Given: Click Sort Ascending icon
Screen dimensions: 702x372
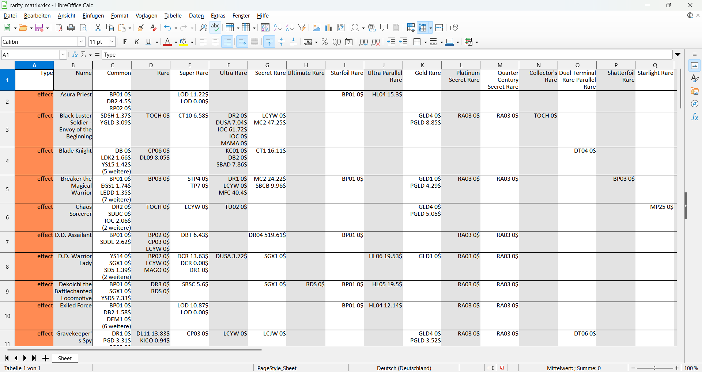Looking at the screenshot, I should (x=278, y=28).
